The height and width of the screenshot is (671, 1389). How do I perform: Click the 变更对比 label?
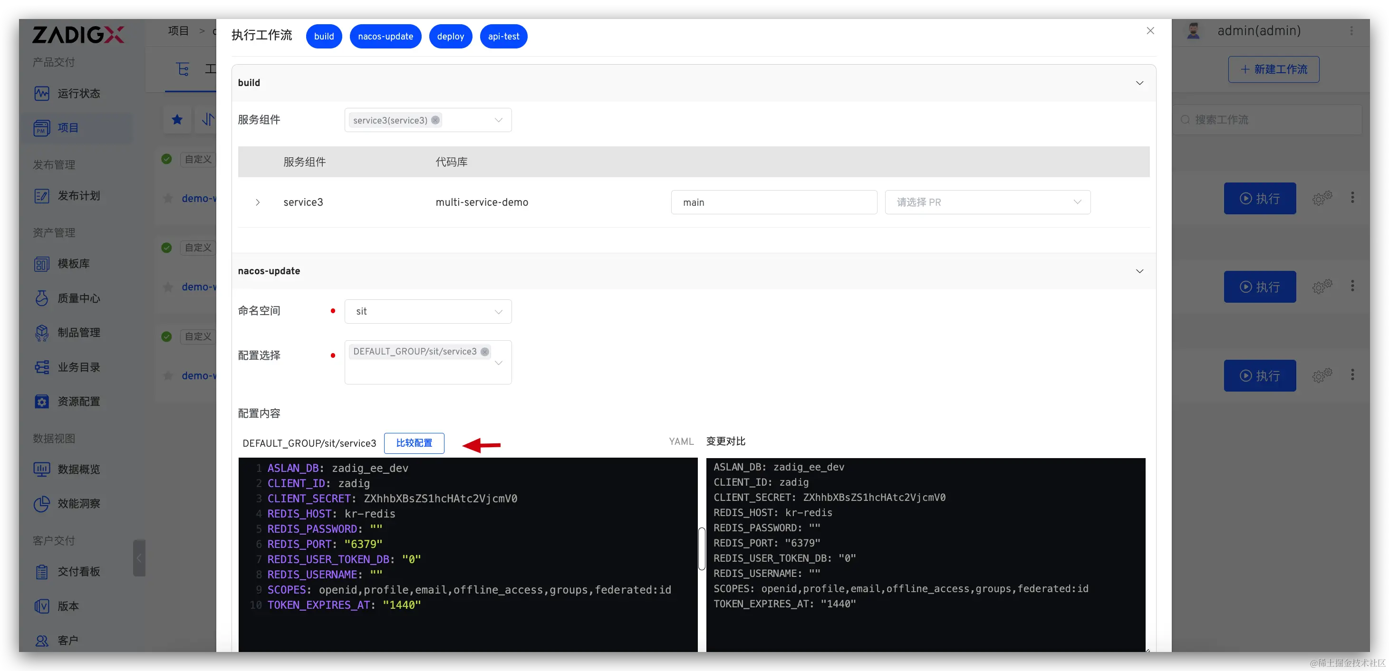pyautogui.click(x=726, y=441)
